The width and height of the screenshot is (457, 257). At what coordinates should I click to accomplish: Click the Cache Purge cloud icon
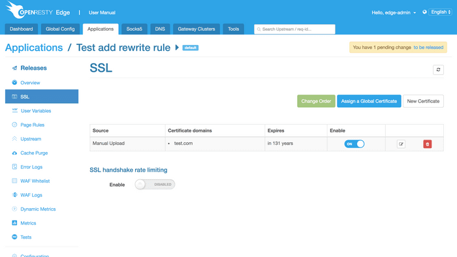click(14, 153)
